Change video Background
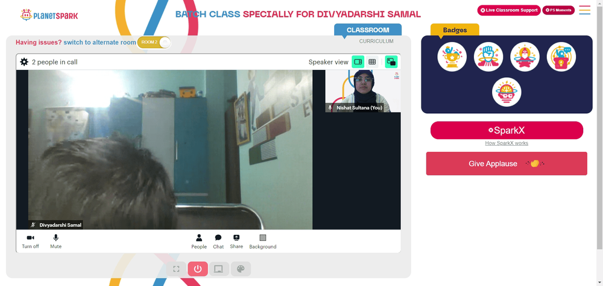 [263, 242]
